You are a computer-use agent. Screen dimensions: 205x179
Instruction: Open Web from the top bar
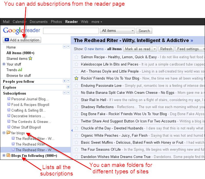tap(84, 22)
